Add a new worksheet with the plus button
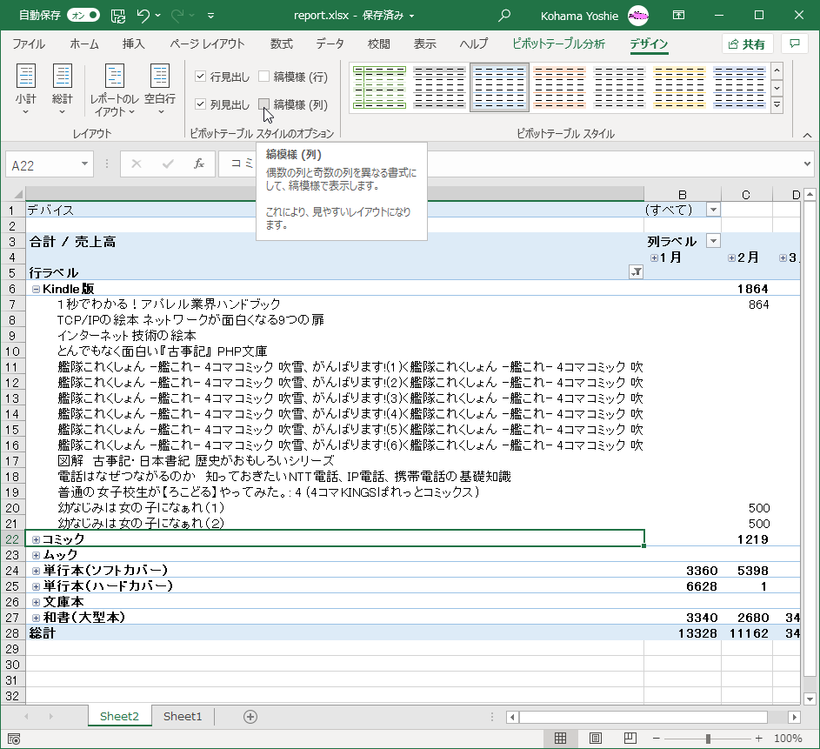 coord(250,716)
